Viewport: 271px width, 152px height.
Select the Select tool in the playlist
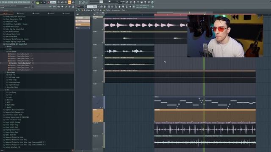(x=96, y=10)
